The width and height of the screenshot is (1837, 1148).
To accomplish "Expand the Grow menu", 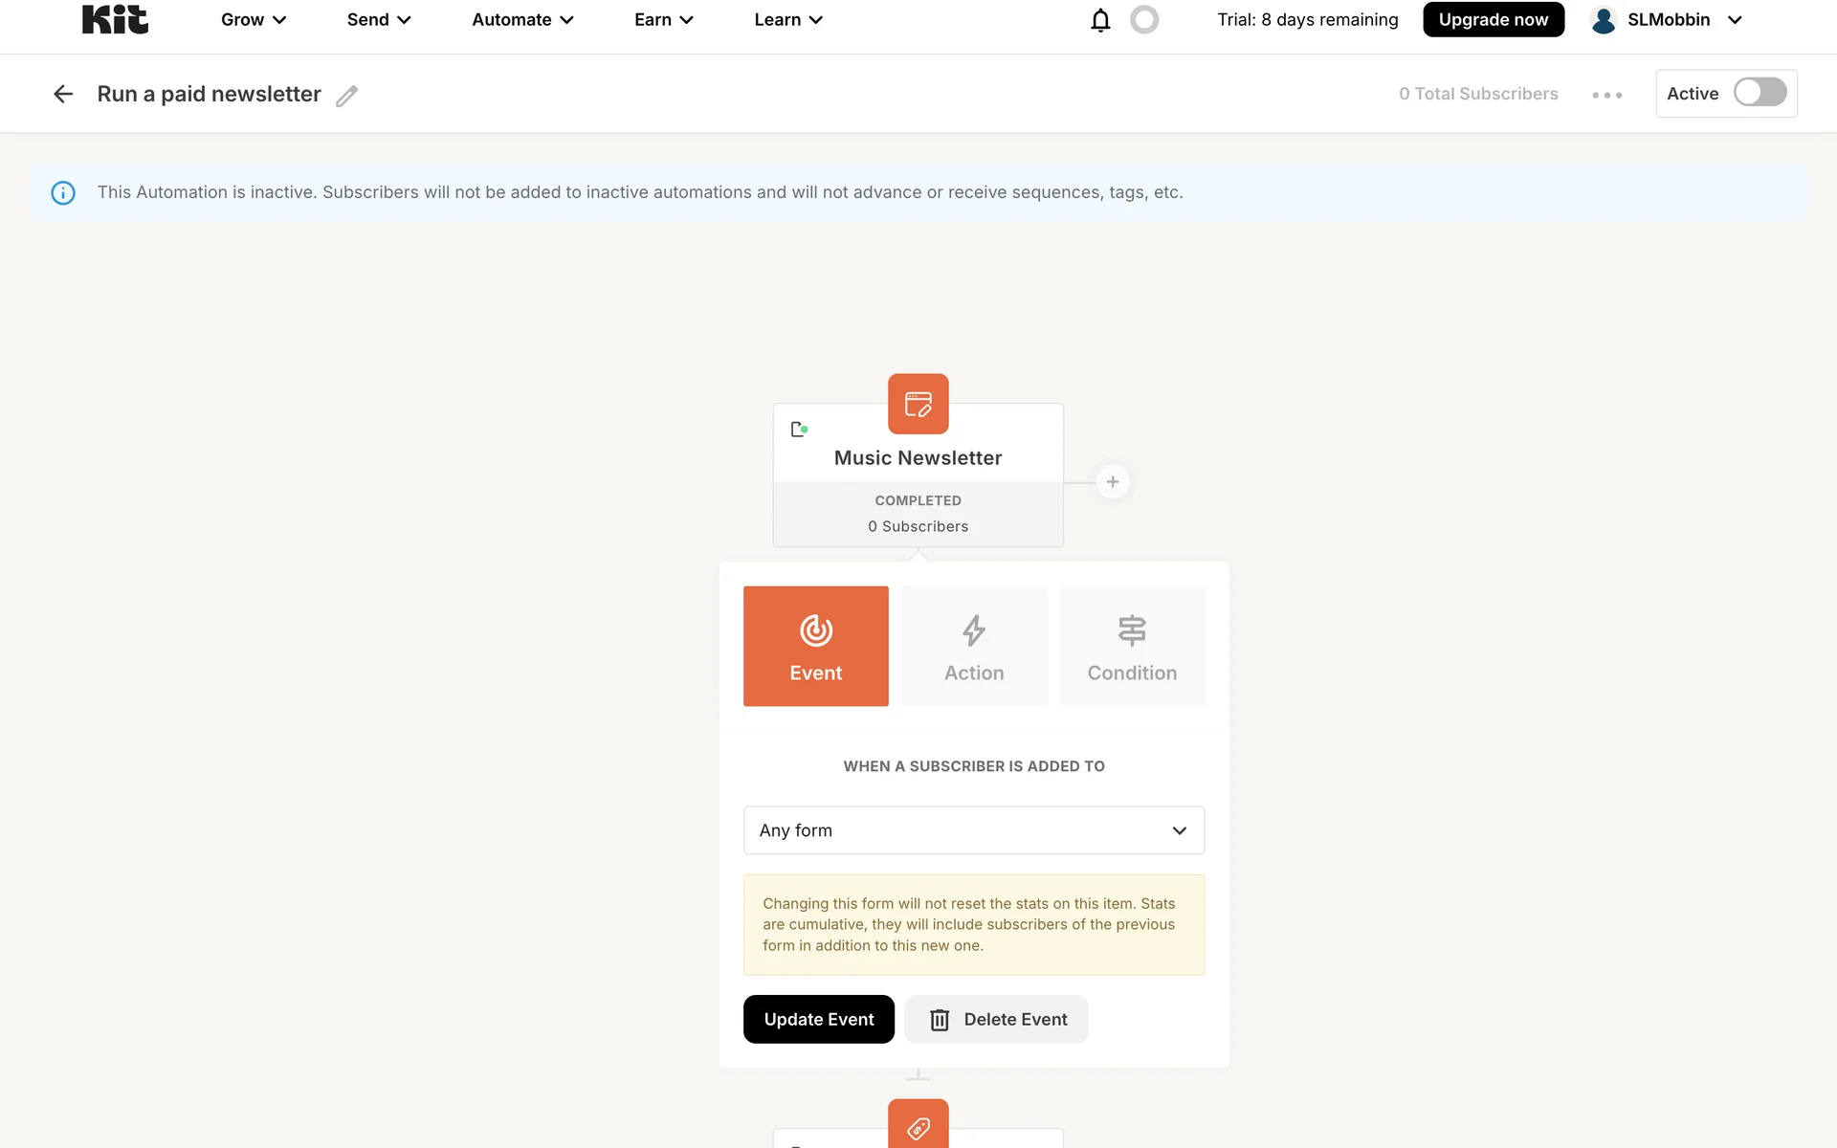I will [254, 20].
